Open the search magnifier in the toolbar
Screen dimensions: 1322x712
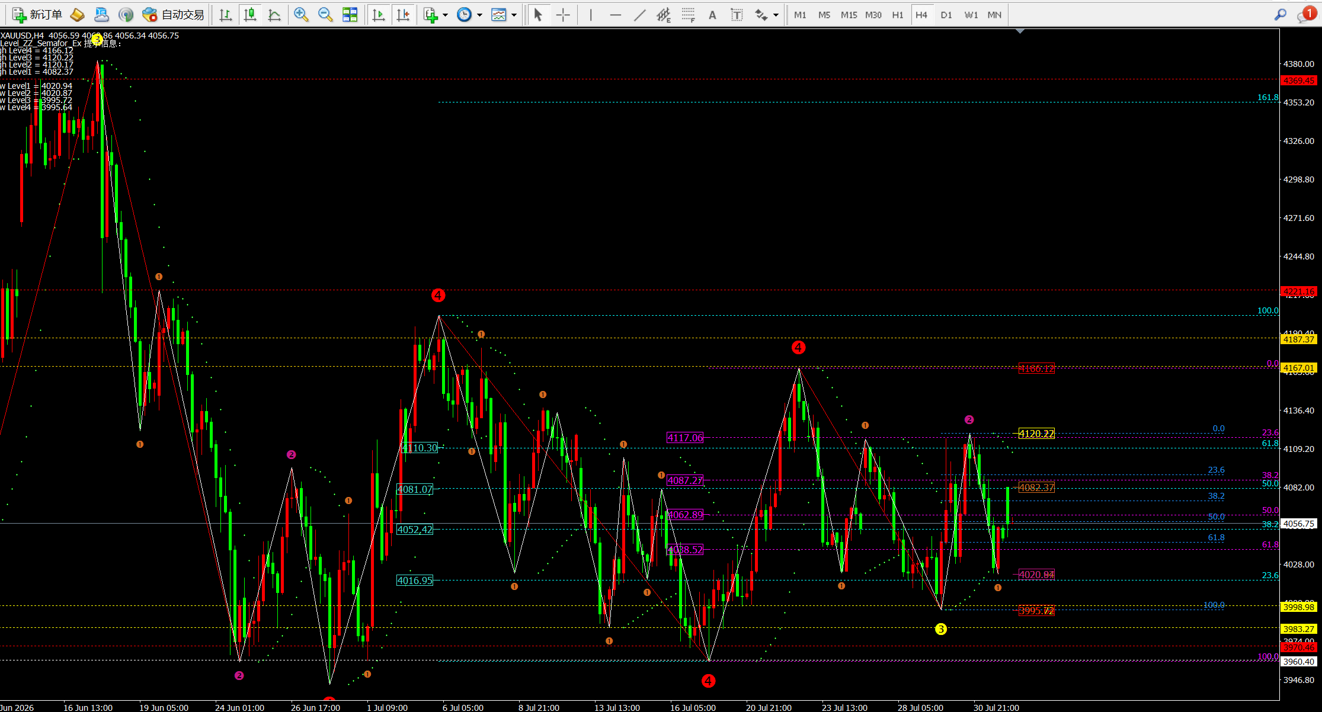(1281, 15)
